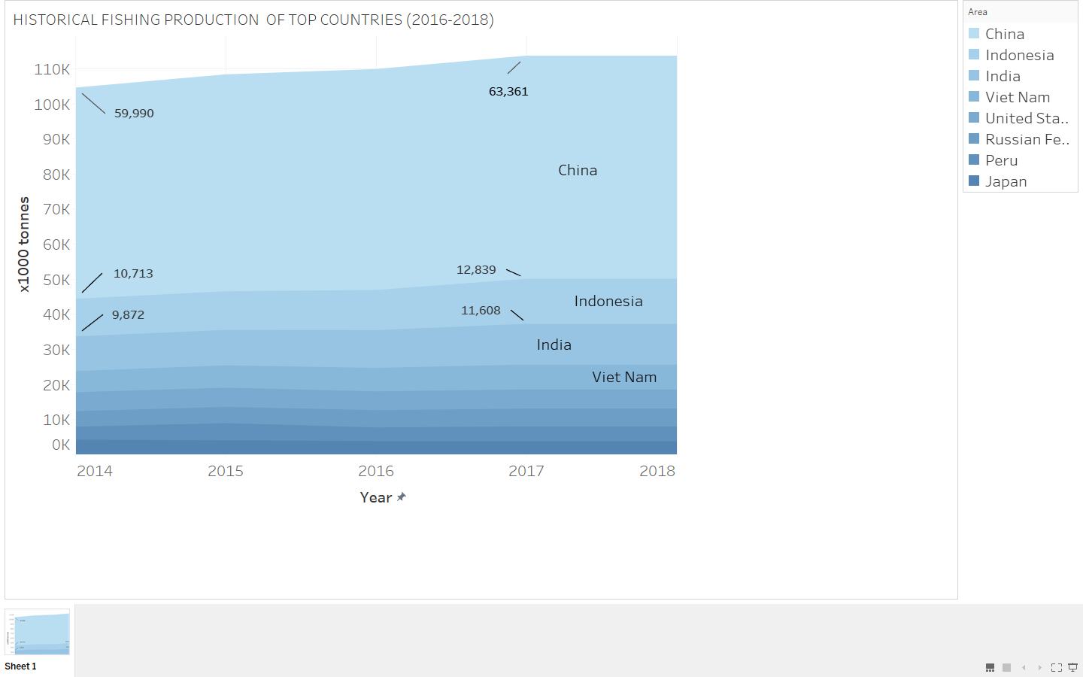This screenshot has width=1083, height=677.
Task: Click the 63,361 data label
Action: 508,92
